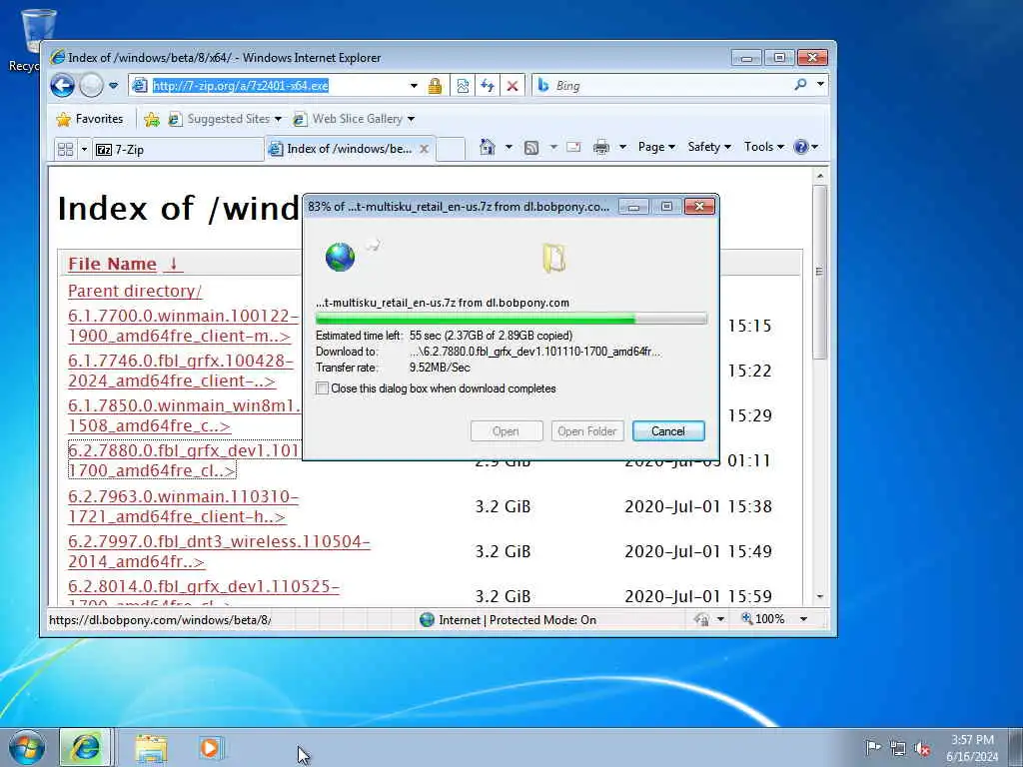Open the Web Slice Gallery dropdown
Image resolution: width=1023 pixels, height=767 pixels.
pyautogui.click(x=355, y=119)
